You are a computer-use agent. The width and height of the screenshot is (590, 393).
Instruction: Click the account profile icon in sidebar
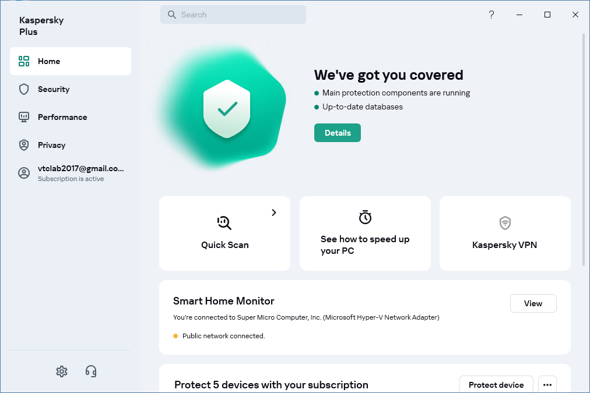[x=24, y=173]
